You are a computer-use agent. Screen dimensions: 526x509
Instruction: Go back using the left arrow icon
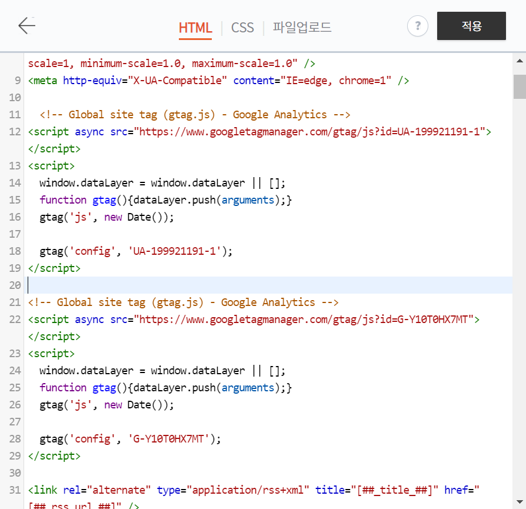click(x=27, y=26)
